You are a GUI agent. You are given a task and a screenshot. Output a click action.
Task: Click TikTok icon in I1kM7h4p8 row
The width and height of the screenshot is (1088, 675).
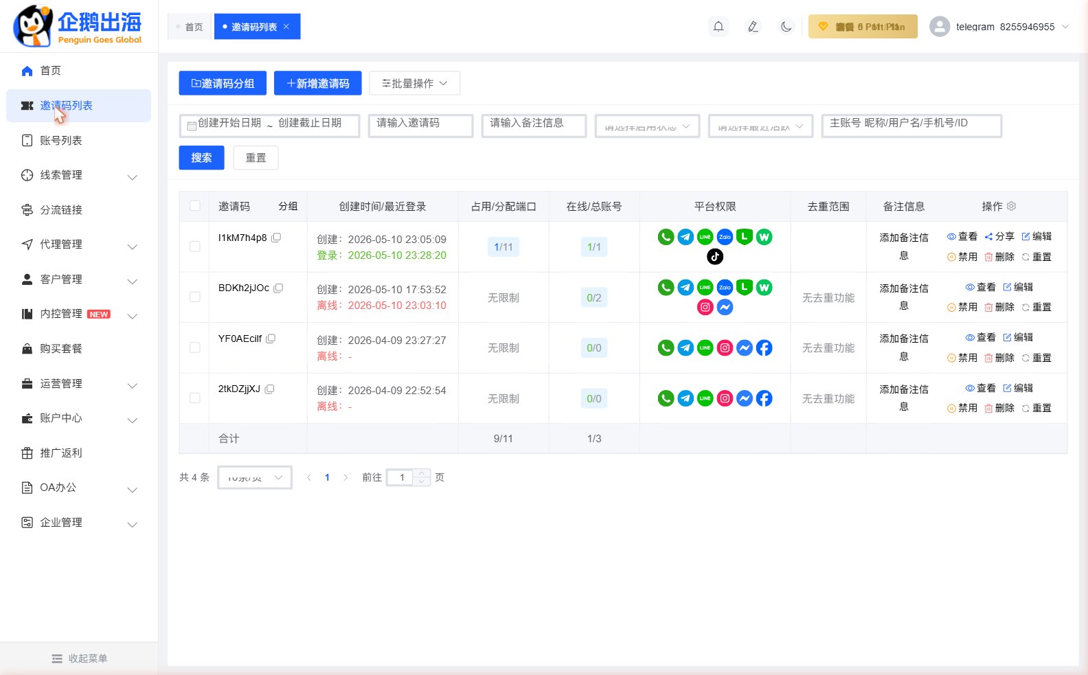point(715,257)
